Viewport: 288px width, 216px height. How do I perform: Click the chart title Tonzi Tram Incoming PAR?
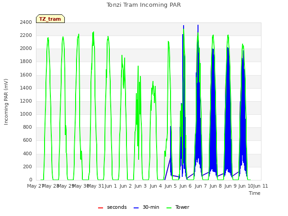tap(144, 5)
